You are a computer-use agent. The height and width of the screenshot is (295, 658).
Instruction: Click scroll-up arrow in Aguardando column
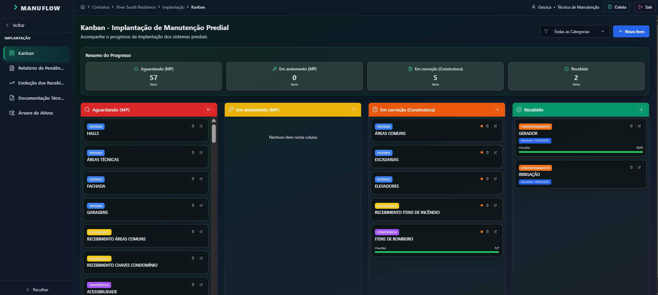214,120
